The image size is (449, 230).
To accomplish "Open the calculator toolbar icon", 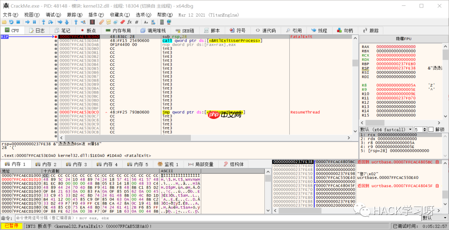I will pos(161,22).
